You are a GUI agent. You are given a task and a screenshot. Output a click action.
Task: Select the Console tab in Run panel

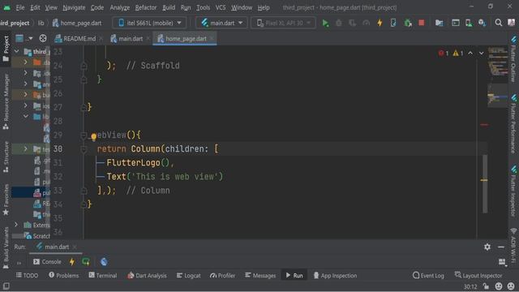(47, 262)
